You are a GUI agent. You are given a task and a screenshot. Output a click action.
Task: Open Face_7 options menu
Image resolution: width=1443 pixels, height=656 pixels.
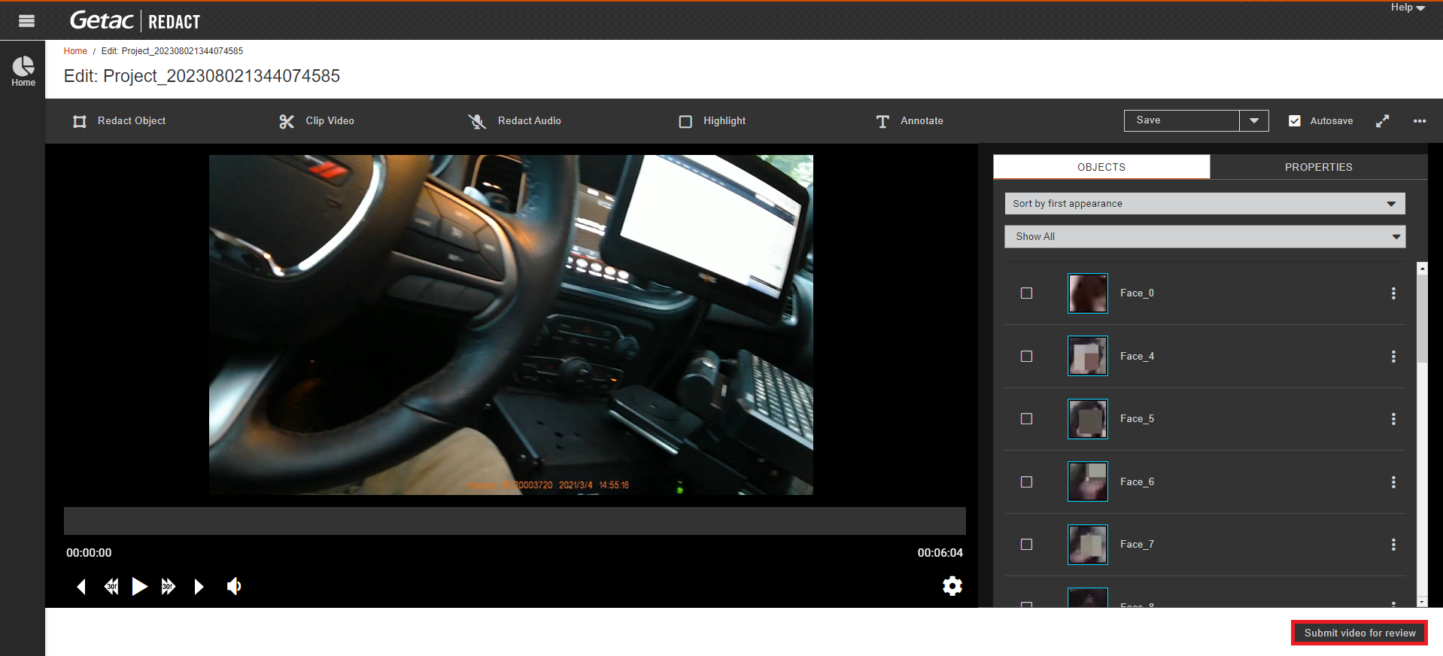coord(1393,545)
